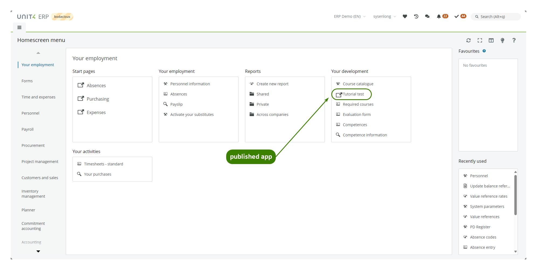Open the Tutorial test published app
This screenshot has width=537, height=270.
tap(353, 94)
